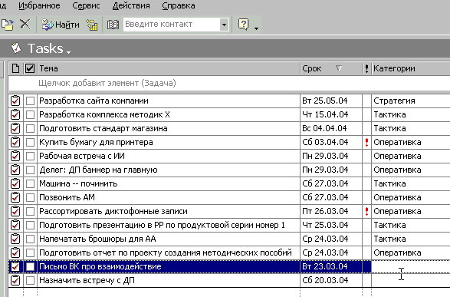Mark 'Разработка сайта компании' as complete
The width and height of the screenshot is (450, 297).
coord(30,101)
